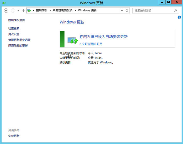
Task: Click the Windows Update icon in title bar
Action: (4, 3)
